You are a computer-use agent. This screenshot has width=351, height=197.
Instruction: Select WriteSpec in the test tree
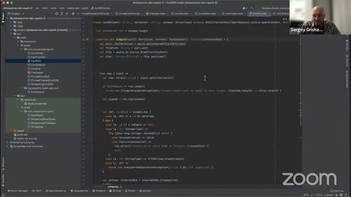point(37,127)
